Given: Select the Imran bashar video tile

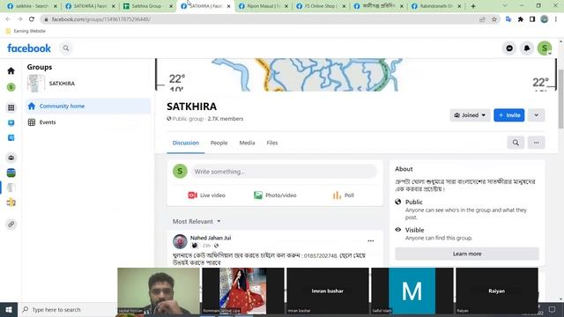Looking at the screenshot, I should point(327,291).
